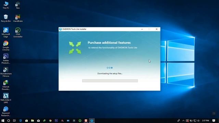Select NetLimiter 4 (x64) desktop icon

pos(6,98)
